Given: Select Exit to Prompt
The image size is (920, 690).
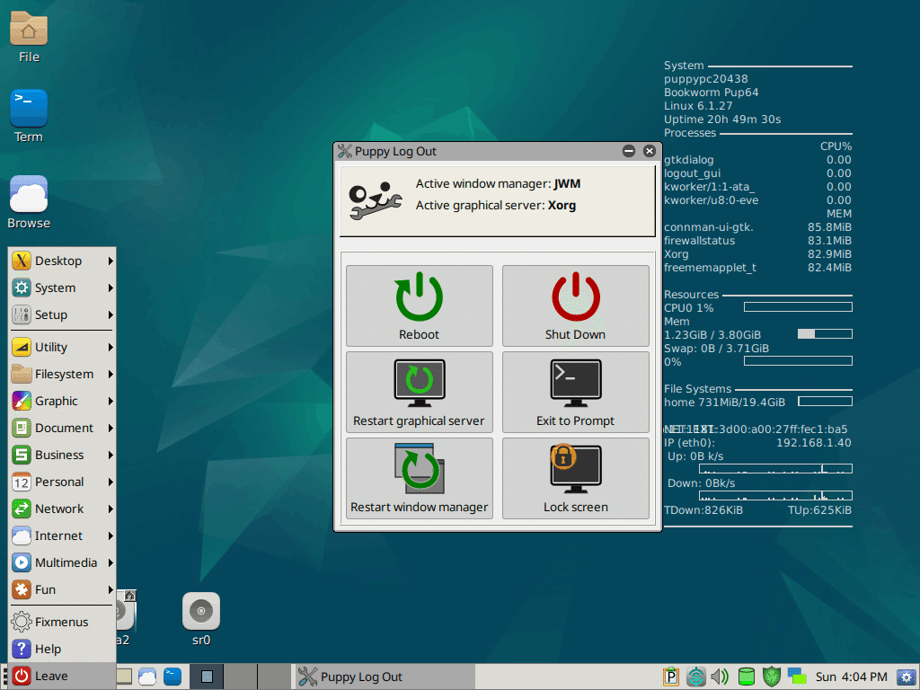Looking at the screenshot, I should tap(576, 392).
